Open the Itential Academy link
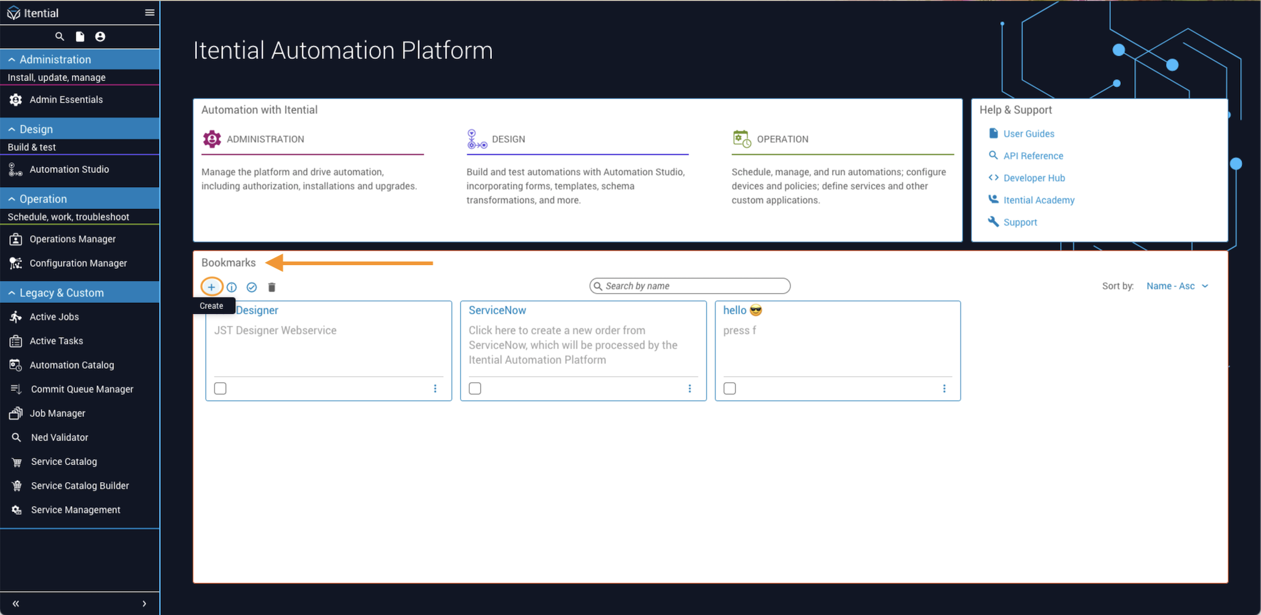 [1039, 200]
